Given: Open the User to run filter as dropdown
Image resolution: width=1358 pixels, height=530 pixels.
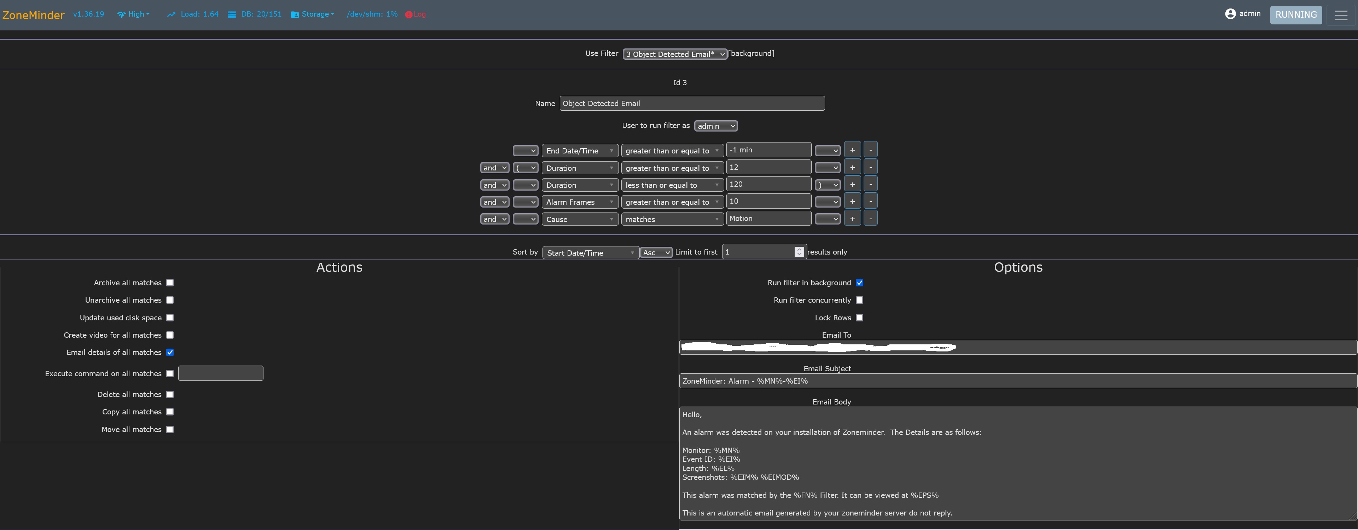Looking at the screenshot, I should coord(716,126).
